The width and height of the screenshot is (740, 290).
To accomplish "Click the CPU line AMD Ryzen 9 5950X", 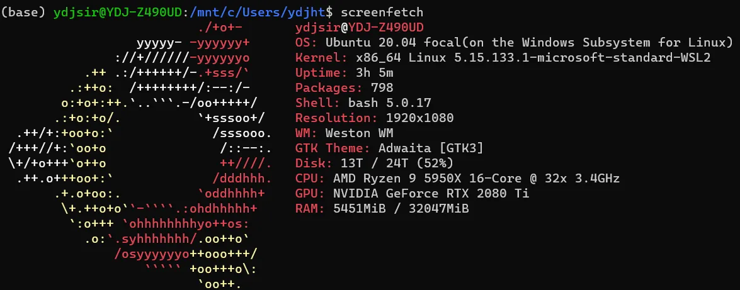I will tap(476, 179).
